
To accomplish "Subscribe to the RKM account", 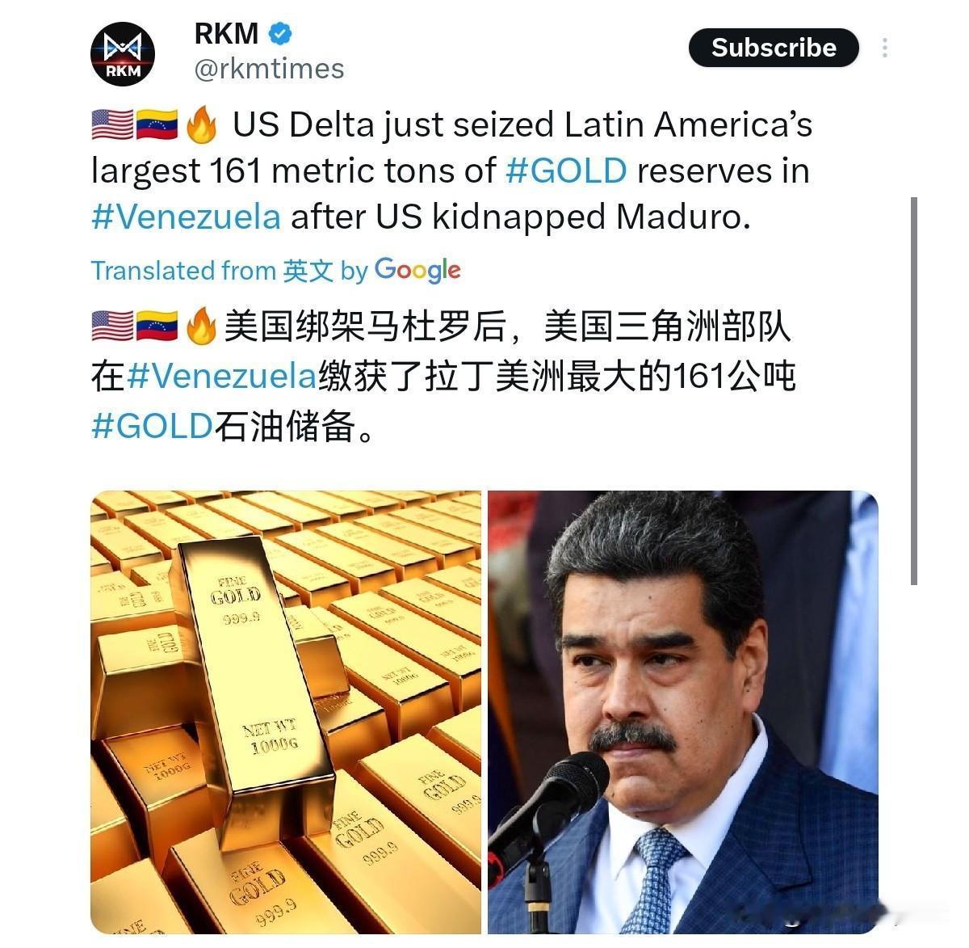I will pyautogui.click(x=773, y=48).
